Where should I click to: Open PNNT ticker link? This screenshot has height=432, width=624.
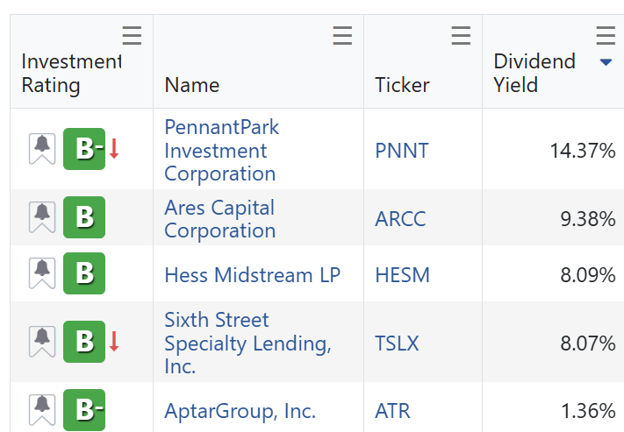pos(402,151)
